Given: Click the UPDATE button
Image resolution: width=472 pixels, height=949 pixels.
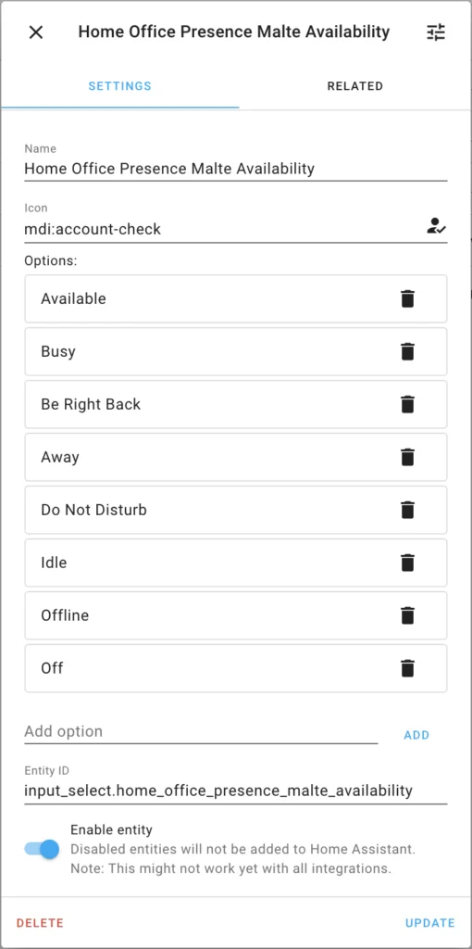Looking at the screenshot, I should 429,923.
